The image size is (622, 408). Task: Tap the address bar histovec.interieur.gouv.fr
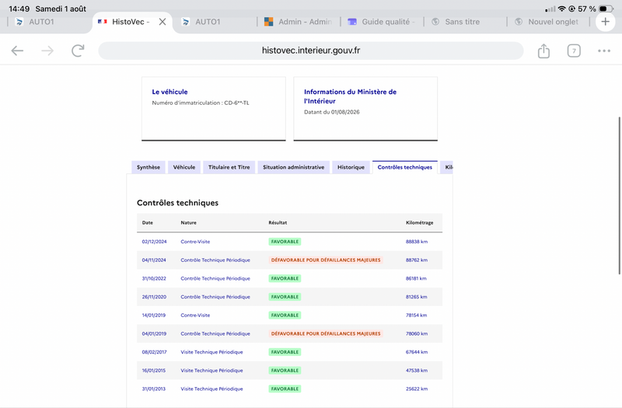310,51
